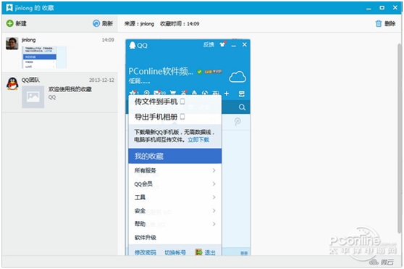Expand the QQ会员 submenu arrow
The height and width of the screenshot is (269, 404).
coord(214,183)
